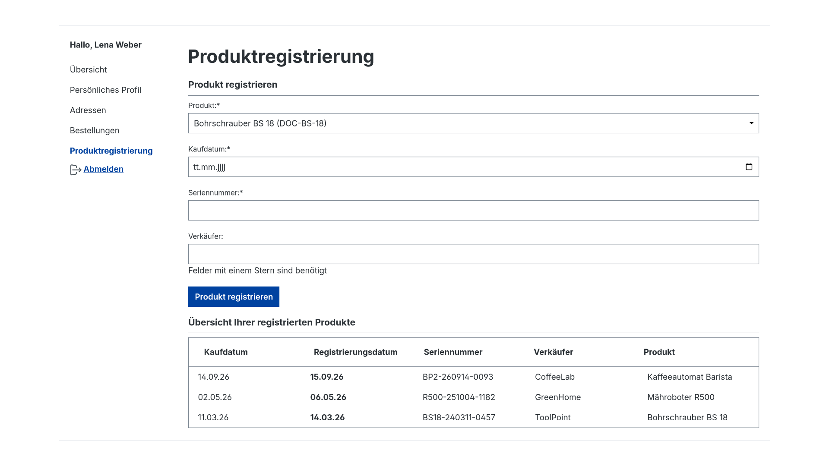Click the Seriennummer column header

coord(453,352)
